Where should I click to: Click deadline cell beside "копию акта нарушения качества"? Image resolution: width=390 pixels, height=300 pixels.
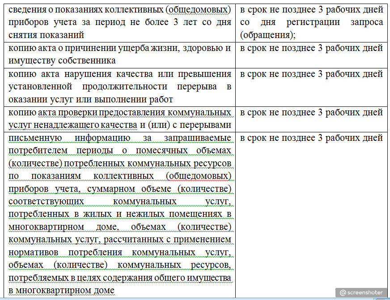(311, 87)
